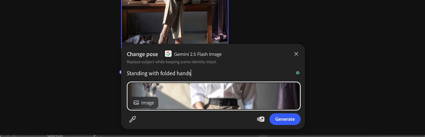425x137 pixels.
Task: Click the Image reference button
Action: pyautogui.click(x=144, y=103)
